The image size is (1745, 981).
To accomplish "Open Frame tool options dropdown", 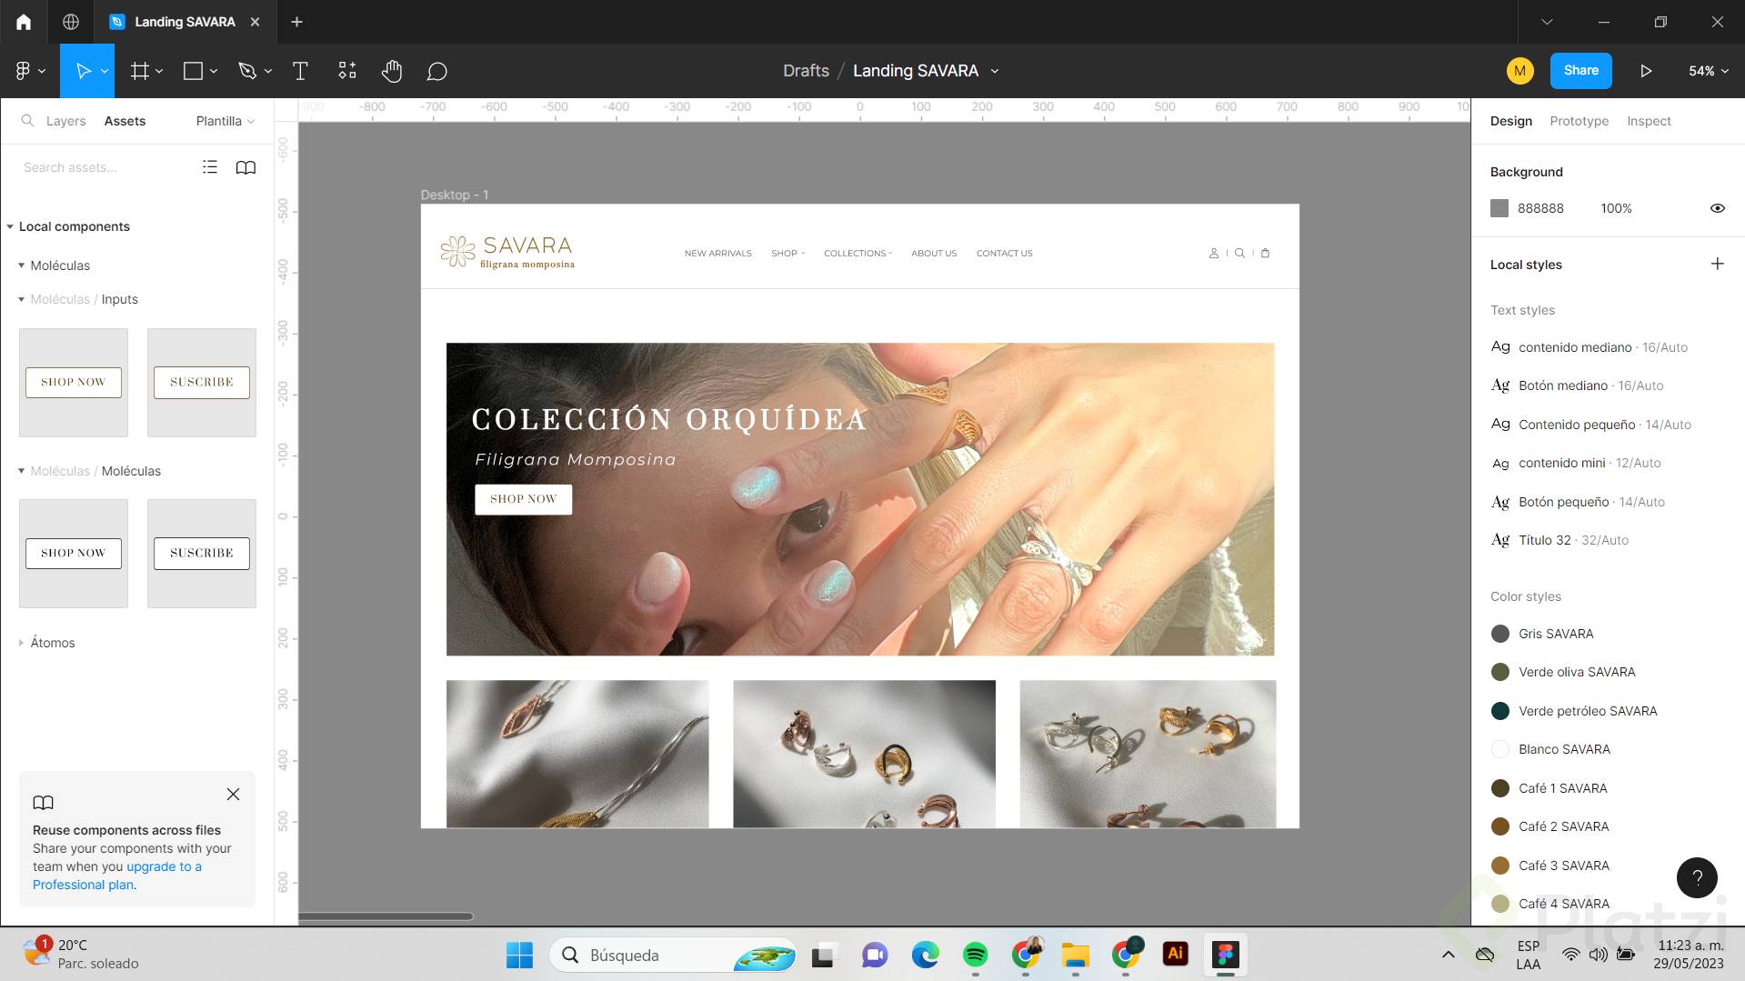I will pos(159,71).
